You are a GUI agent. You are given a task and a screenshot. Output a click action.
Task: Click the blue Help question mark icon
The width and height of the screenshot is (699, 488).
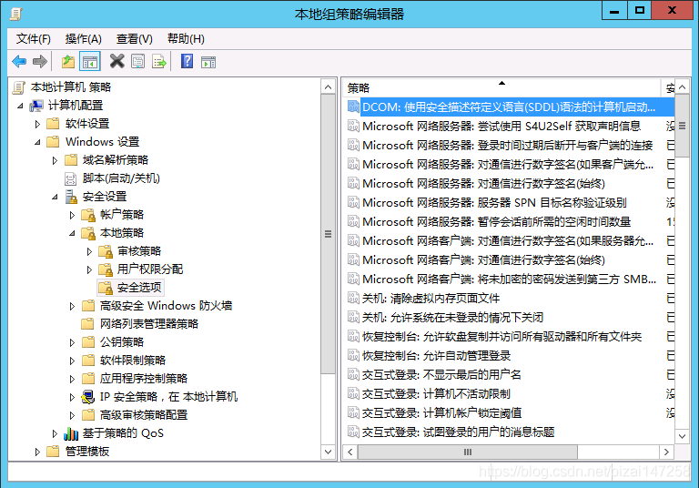(x=187, y=62)
